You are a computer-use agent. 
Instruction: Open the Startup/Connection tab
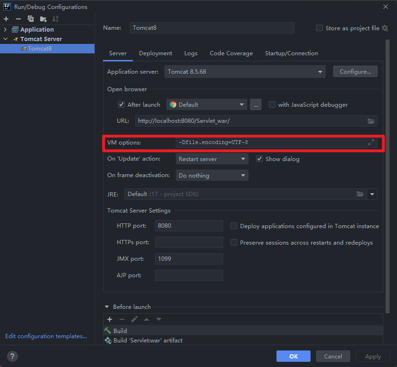pos(291,53)
